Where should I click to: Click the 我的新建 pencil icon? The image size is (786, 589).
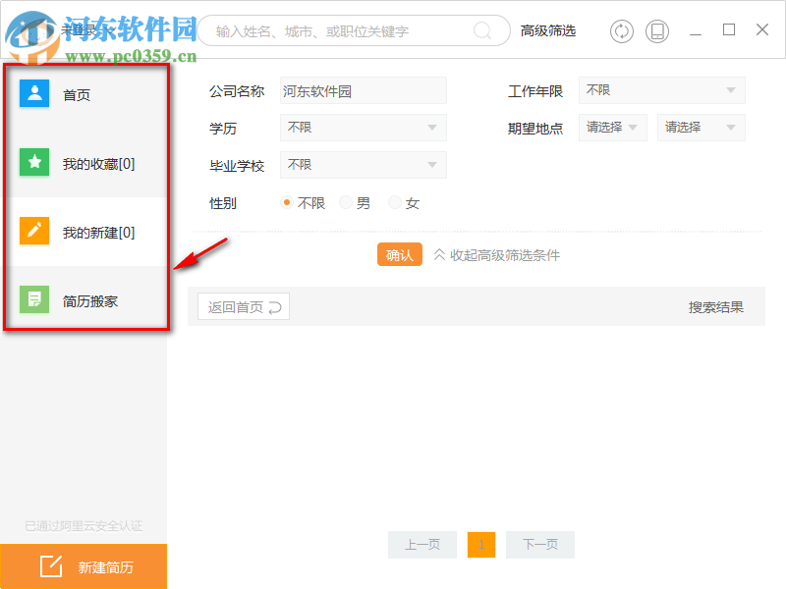32,232
